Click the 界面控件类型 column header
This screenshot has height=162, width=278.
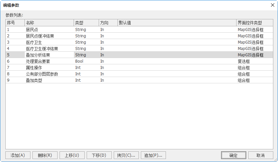[254, 23]
